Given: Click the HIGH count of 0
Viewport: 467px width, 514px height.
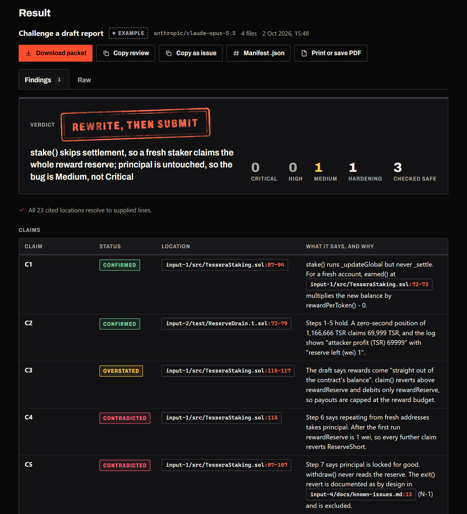Looking at the screenshot, I should [293, 167].
